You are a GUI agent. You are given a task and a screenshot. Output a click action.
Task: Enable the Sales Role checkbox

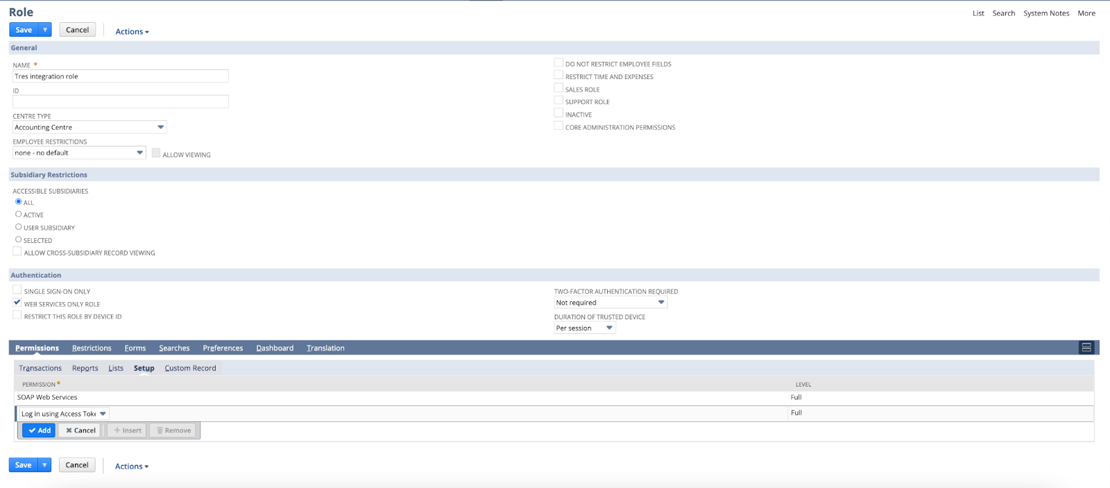tap(558, 88)
